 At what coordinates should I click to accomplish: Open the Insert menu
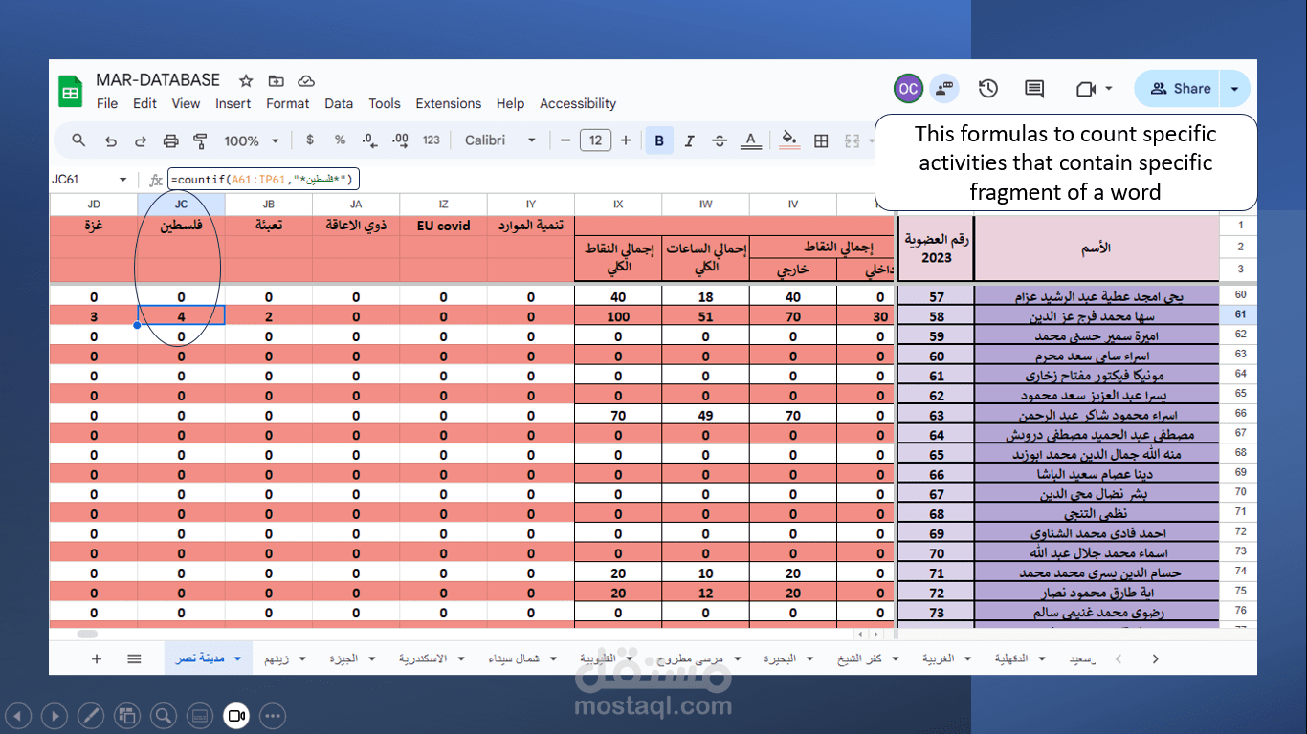[233, 103]
